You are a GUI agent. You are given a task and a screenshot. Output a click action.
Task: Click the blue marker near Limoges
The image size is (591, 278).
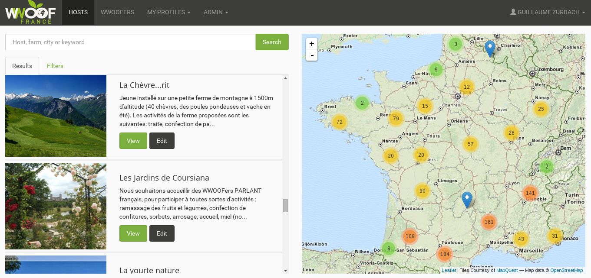pos(467,200)
